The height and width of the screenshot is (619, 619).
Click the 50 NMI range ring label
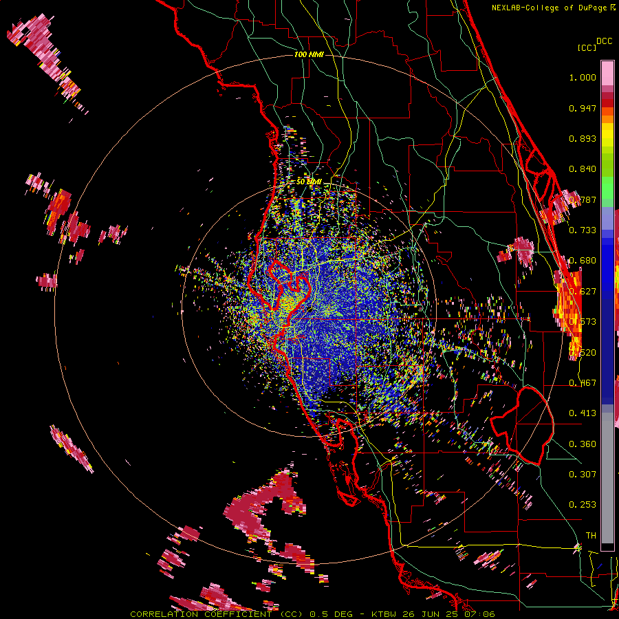tap(309, 182)
